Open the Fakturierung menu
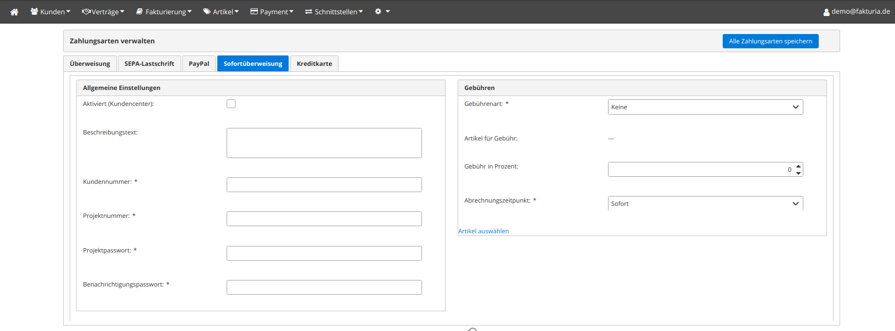This screenshot has height=331, width=895. click(164, 12)
